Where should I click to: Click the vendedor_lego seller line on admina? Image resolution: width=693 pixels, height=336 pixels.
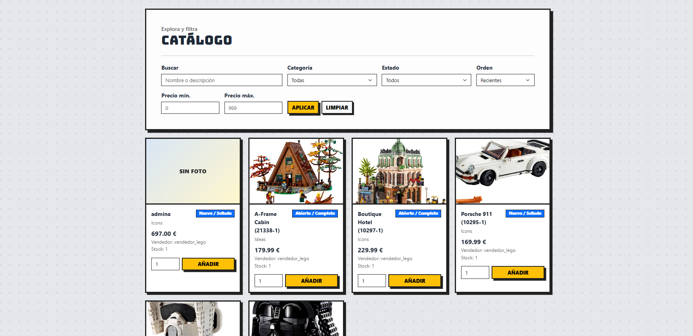coord(178,242)
